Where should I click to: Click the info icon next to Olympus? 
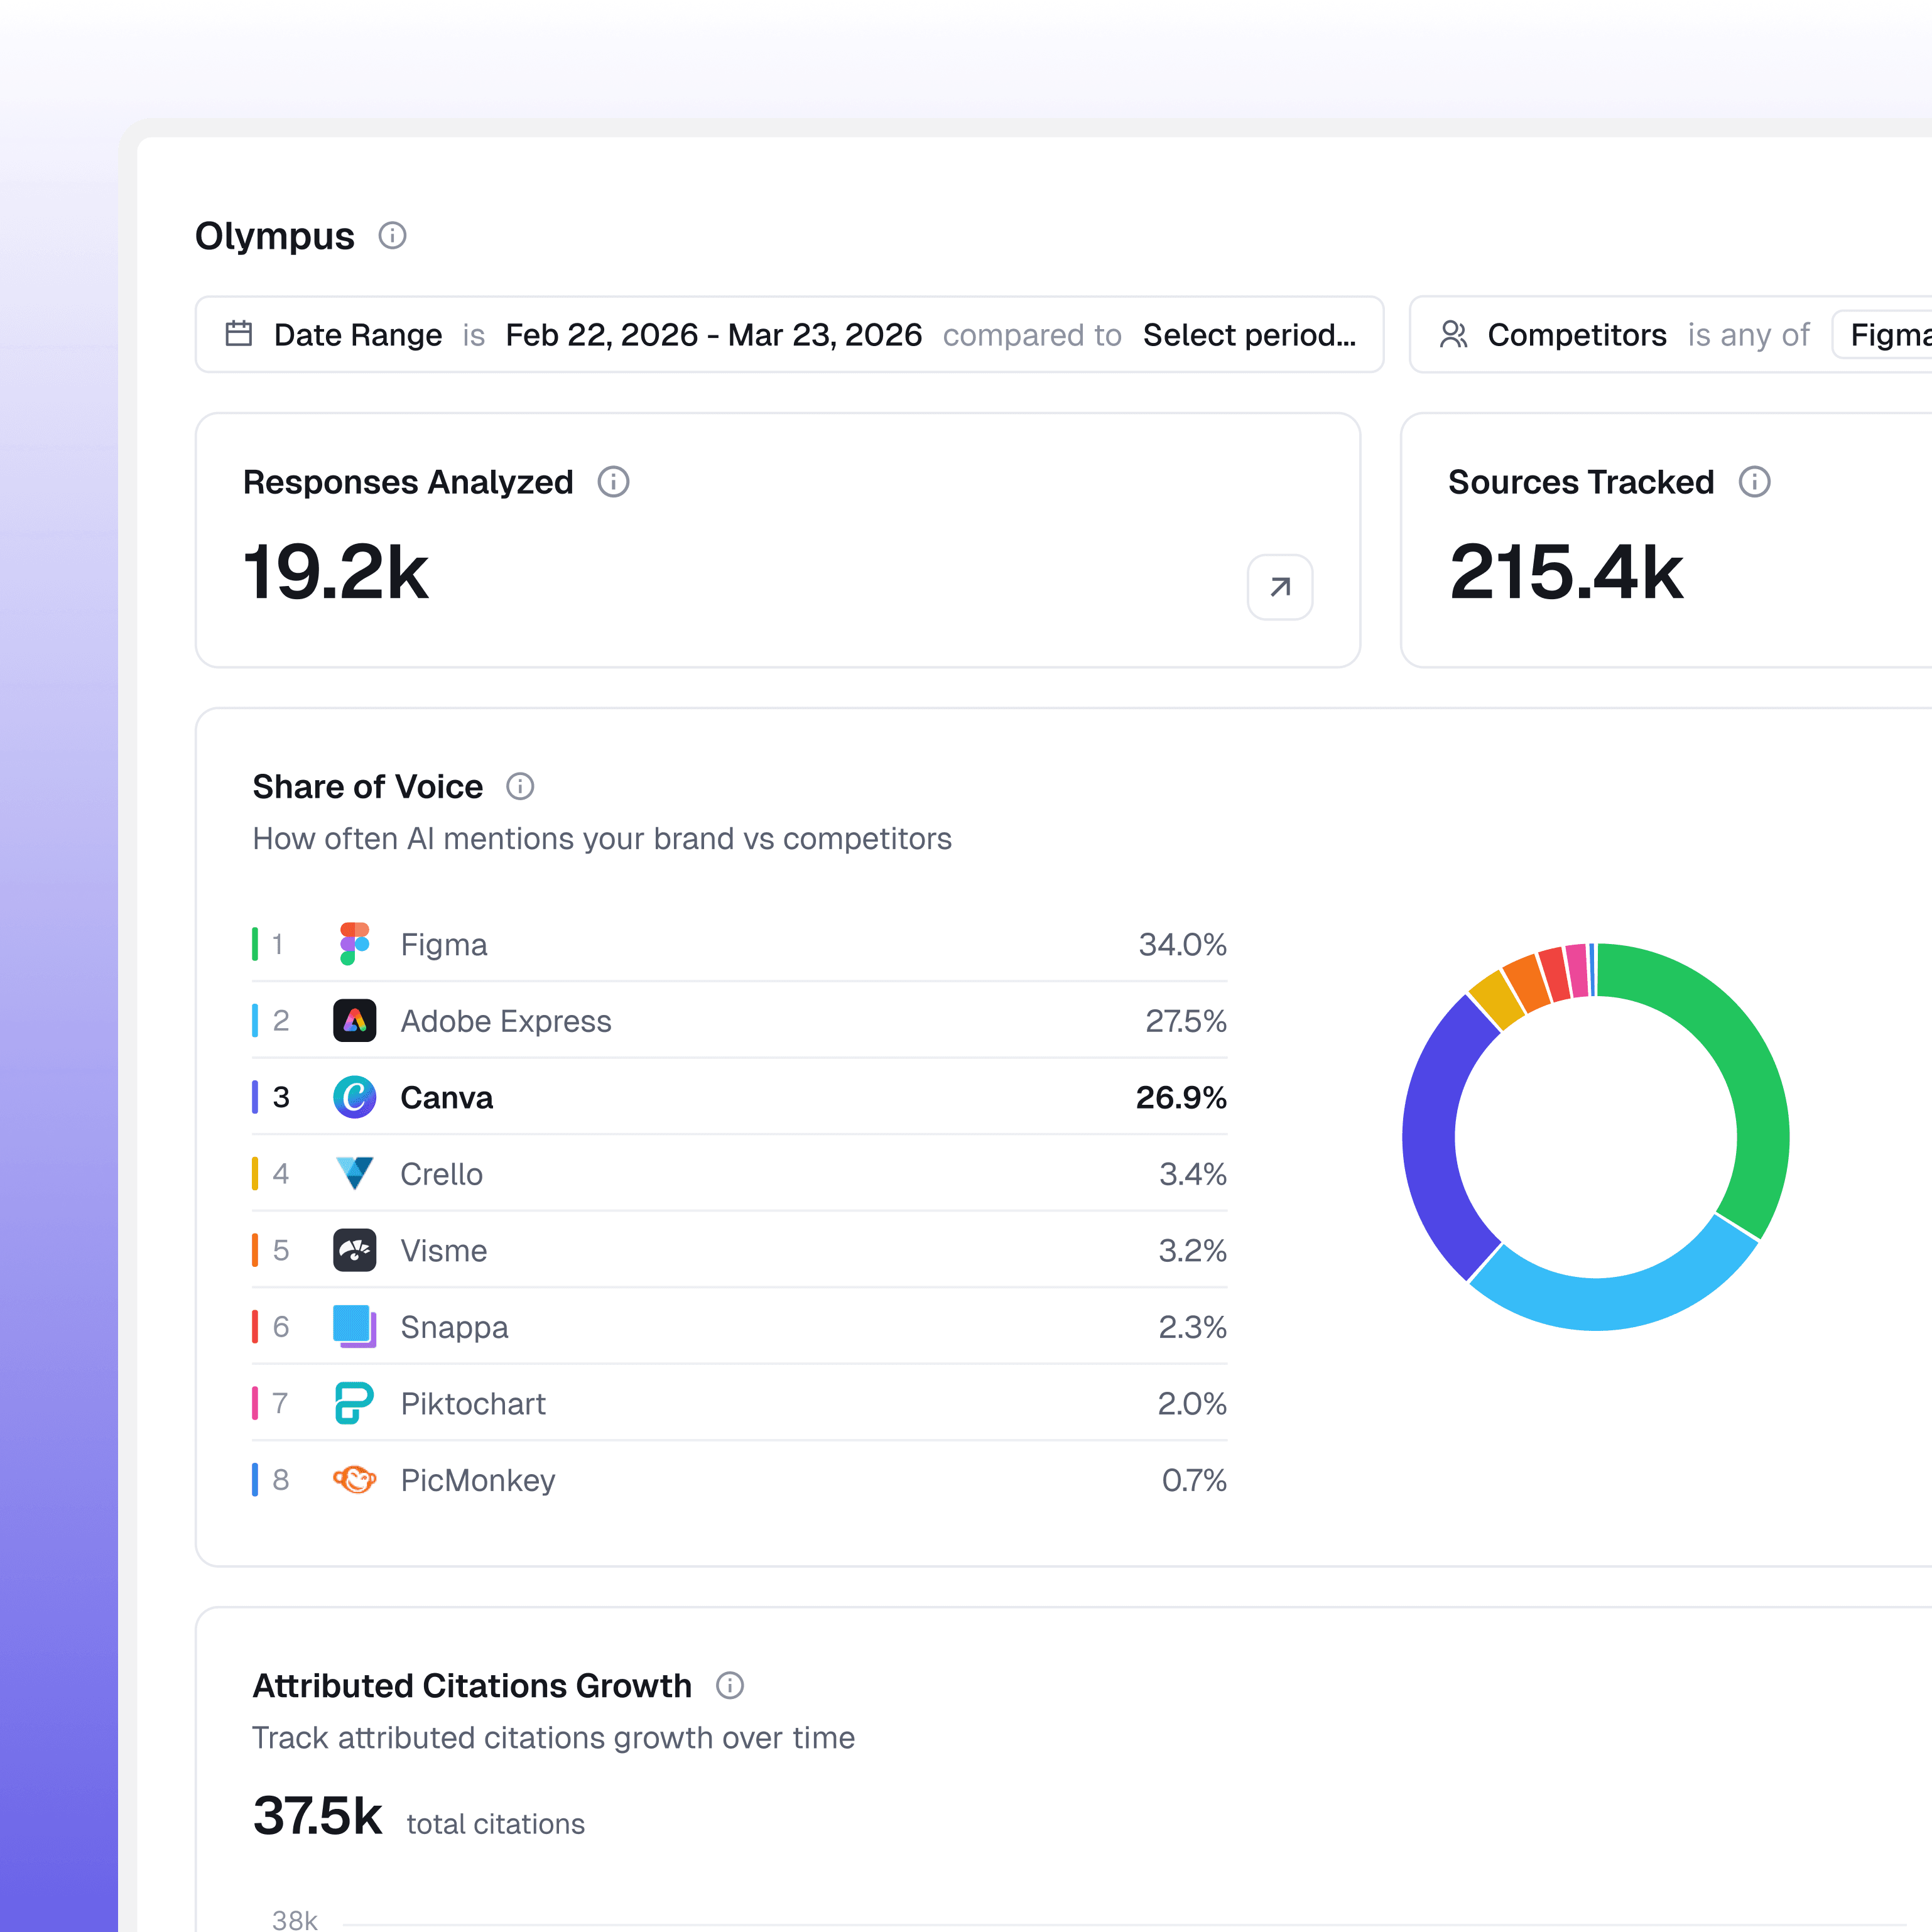[392, 236]
